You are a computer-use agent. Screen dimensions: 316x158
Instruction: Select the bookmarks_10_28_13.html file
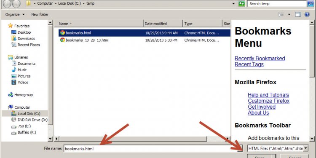click(144, 40)
